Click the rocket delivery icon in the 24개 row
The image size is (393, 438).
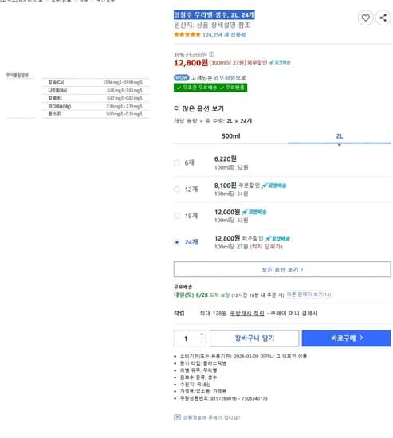(277, 239)
